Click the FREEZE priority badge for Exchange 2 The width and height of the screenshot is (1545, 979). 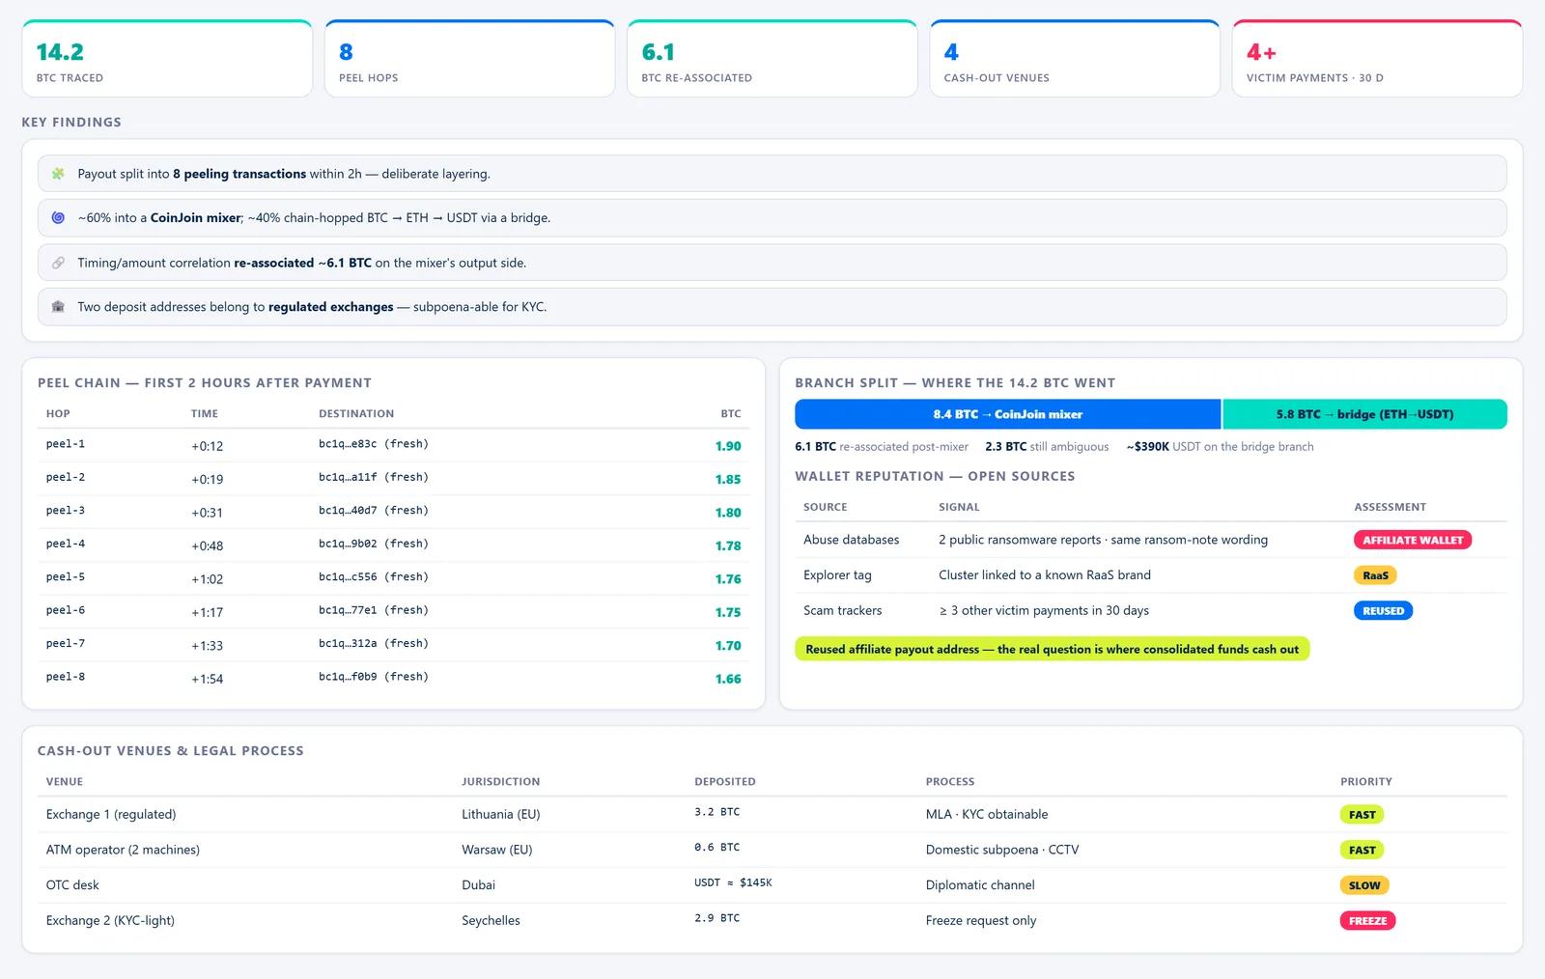click(x=1367, y=921)
